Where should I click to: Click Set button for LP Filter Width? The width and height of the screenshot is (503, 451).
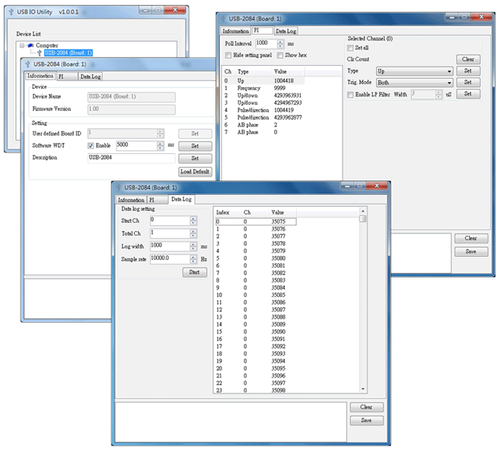click(x=468, y=94)
